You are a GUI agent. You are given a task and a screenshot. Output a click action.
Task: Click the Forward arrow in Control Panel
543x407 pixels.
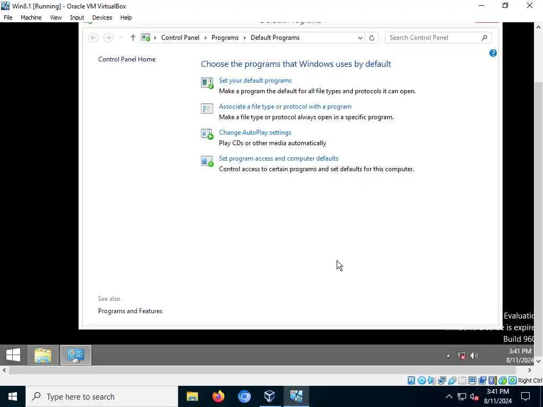[x=108, y=38]
